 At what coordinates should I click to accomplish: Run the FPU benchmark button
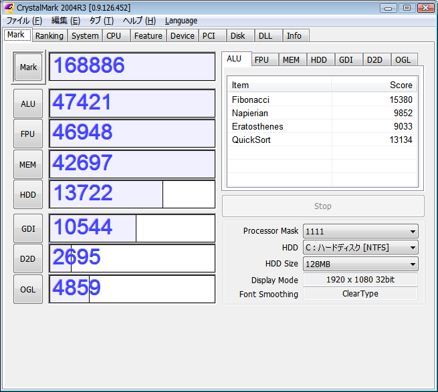point(27,134)
